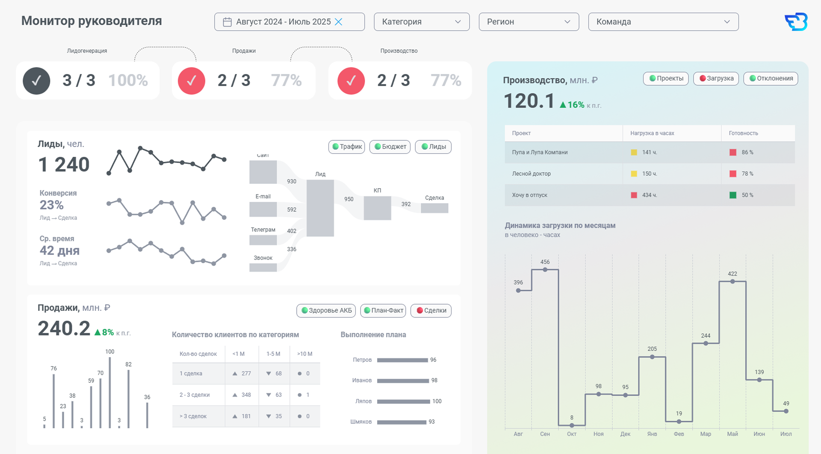Viewport: 821px width, 454px height.
Task: Click the Май data point 422
Action: [732, 282]
